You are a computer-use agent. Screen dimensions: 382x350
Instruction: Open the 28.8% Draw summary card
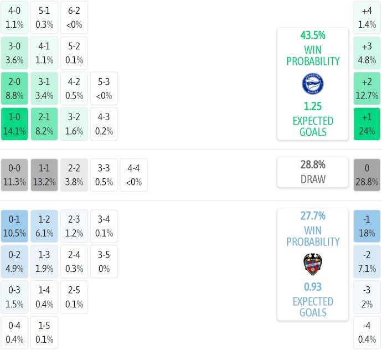pyautogui.click(x=313, y=172)
